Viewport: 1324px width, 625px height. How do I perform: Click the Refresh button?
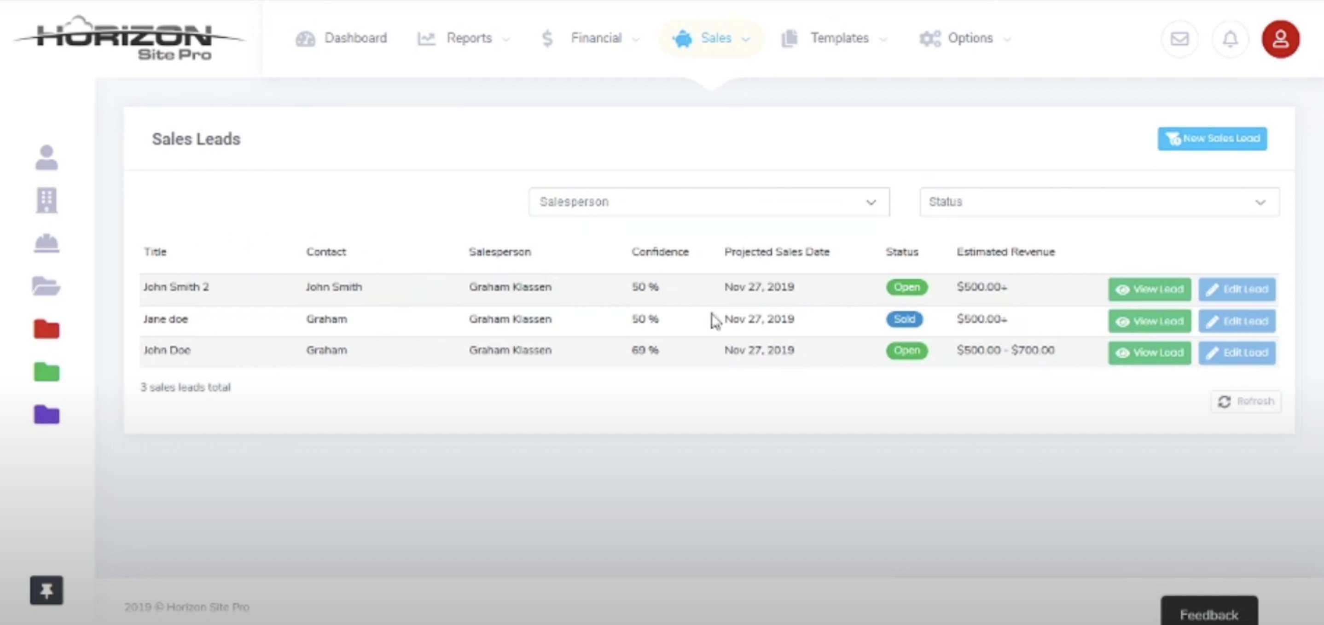coord(1246,401)
